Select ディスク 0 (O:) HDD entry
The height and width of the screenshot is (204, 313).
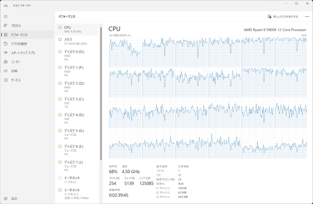(x=77, y=55)
